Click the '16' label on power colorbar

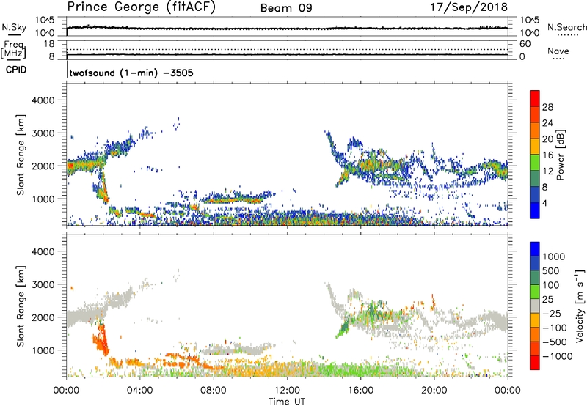pyautogui.click(x=547, y=155)
